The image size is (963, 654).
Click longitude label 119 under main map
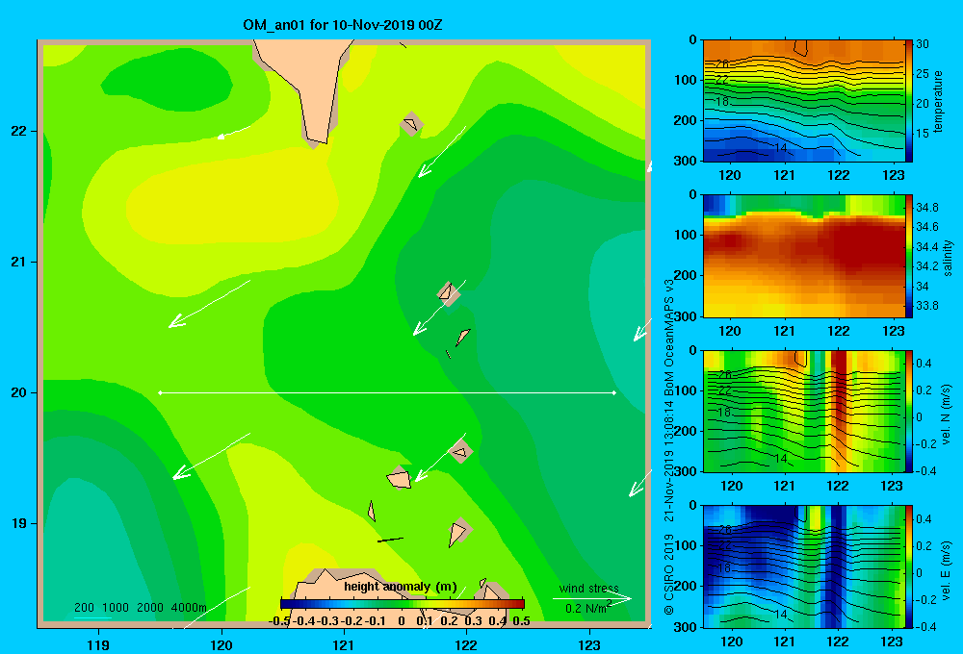click(x=98, y=644)
